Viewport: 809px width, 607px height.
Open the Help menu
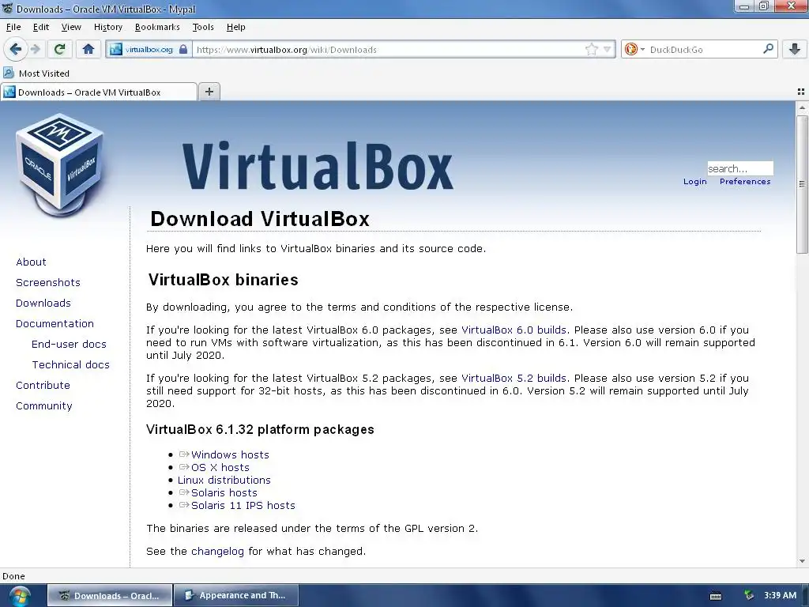(235, 27)
